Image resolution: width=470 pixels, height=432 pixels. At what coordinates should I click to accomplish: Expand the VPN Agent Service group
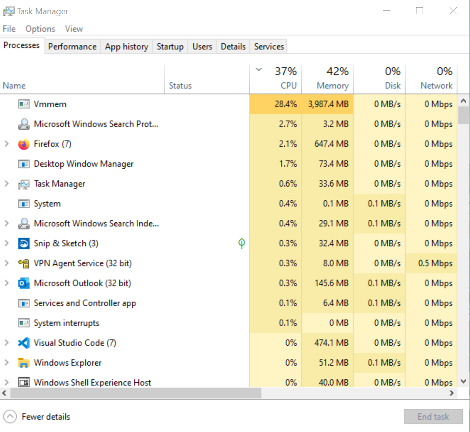click(6, 263)
